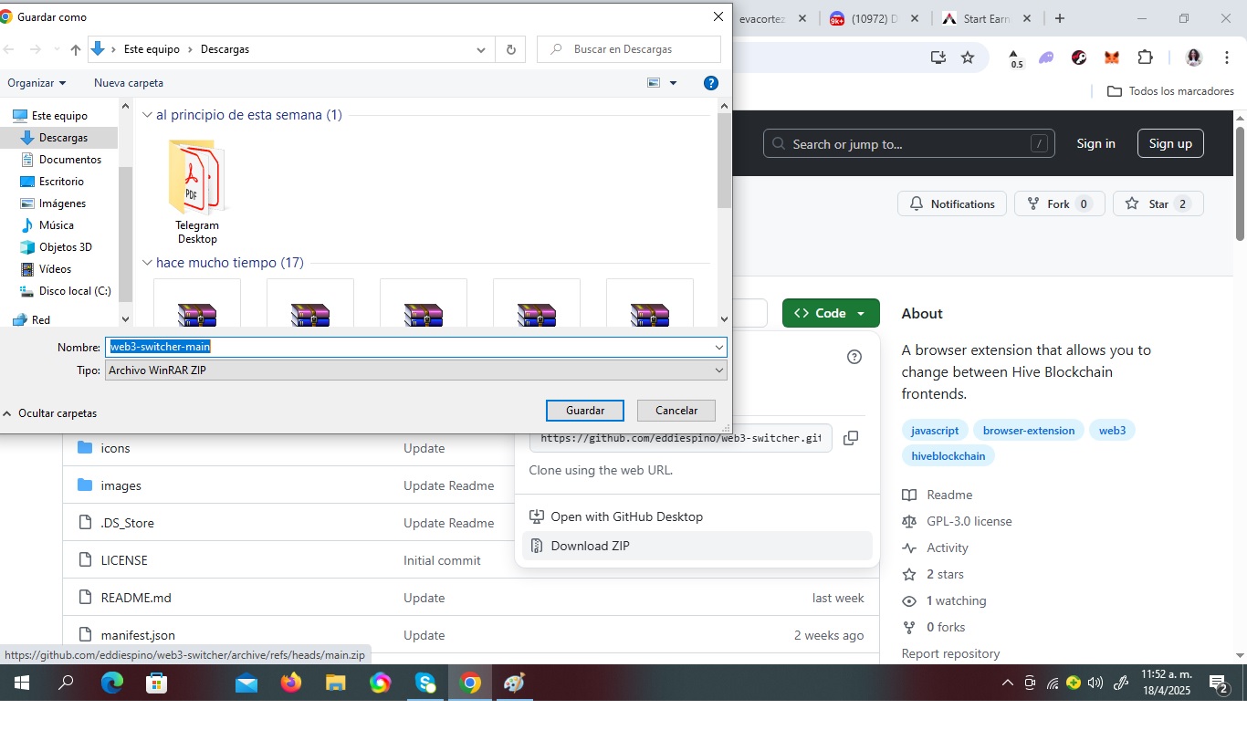Viewport: 1247px width, 730px height.
Task: Collapse the 'hace mucho tiempo' group
Action: coord(147,263)
